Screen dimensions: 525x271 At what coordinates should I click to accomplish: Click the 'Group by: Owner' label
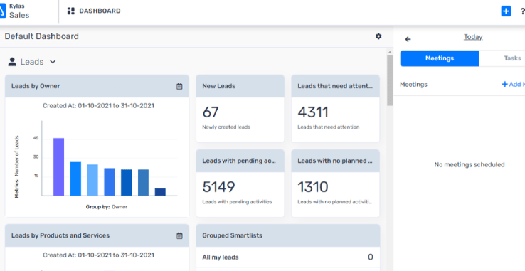(107, 207)
